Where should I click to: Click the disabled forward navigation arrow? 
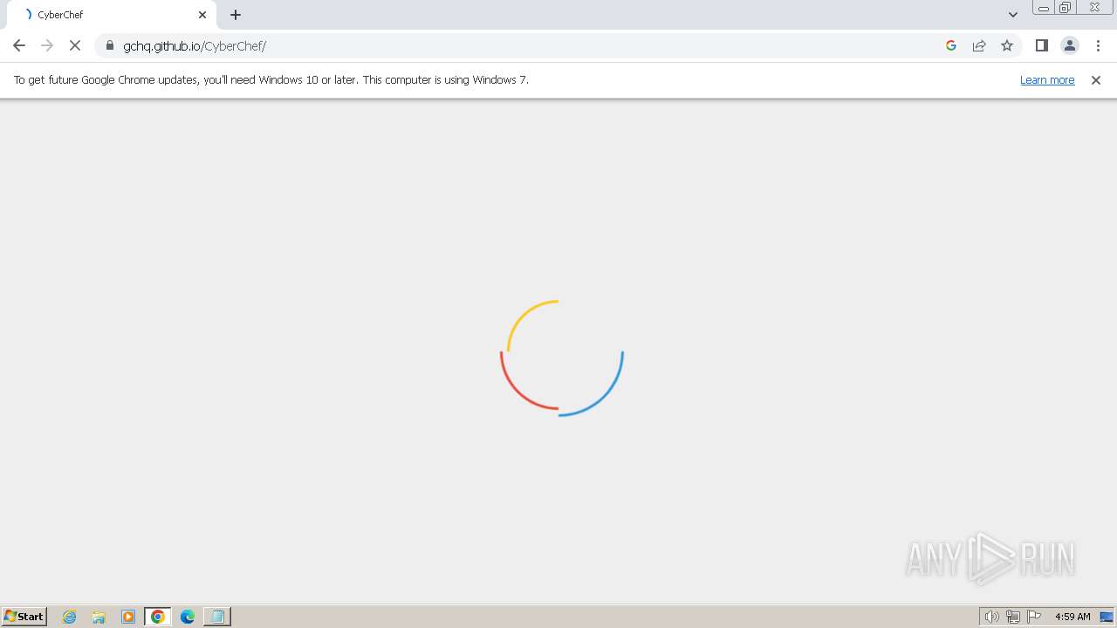pyautogui.click(x=47, y=45)
